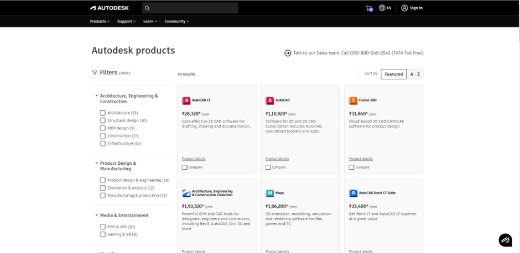The height and width of the screenshot is (253, 520).
Task: Click the AEC Collection product icon
Action: 186,193
